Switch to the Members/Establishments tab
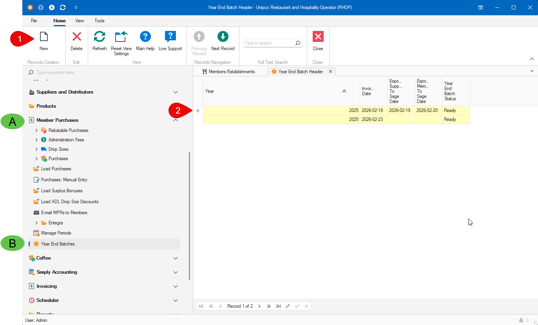 231,72
